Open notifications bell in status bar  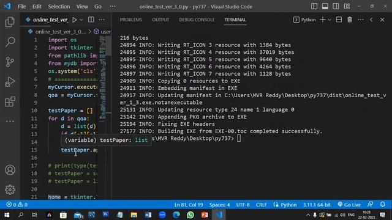382,205
